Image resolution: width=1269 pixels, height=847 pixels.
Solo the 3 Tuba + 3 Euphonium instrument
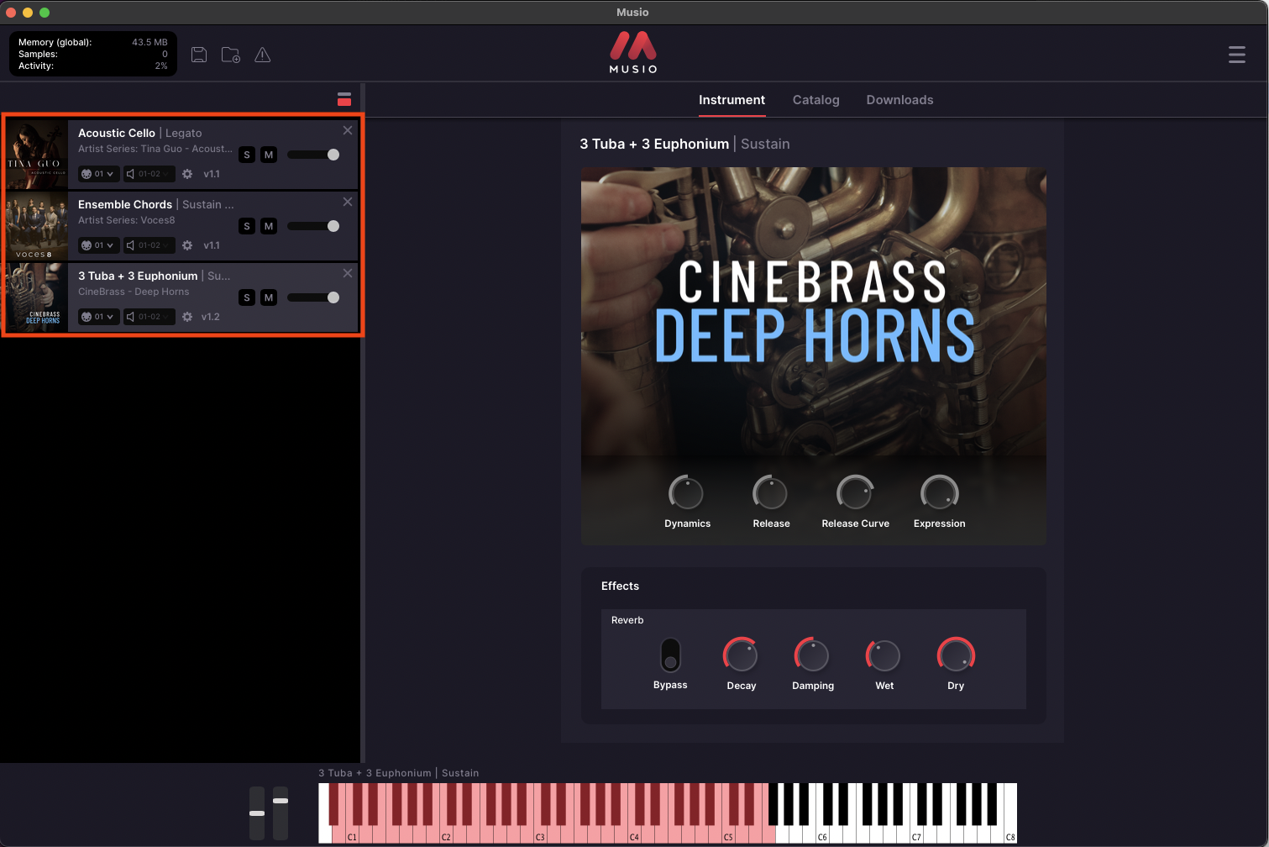(247, 297)
